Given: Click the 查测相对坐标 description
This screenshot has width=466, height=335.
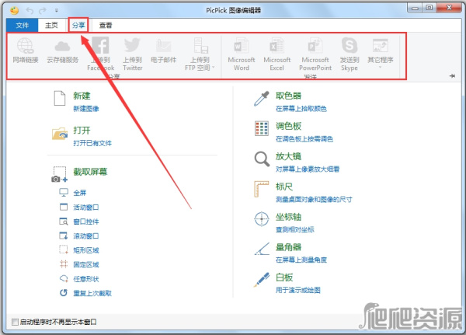Looking at the screenshot, I should (x=295, y=229).
